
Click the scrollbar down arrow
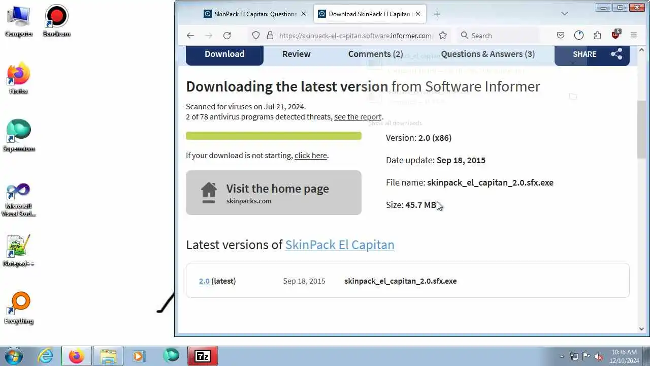tap(641, 329)
